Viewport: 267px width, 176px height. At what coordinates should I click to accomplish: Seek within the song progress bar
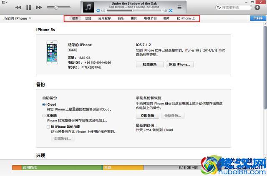point(133,10)
